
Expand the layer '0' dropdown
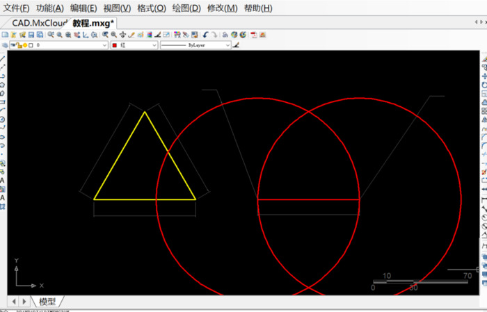[105, 45]
